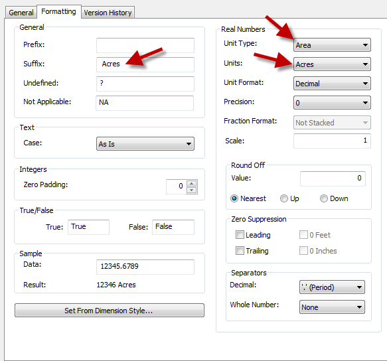The height and width of the screenshot is (361, 387).
Task: Decrease Zero Padding with down arrow
Action: [192, 190]
